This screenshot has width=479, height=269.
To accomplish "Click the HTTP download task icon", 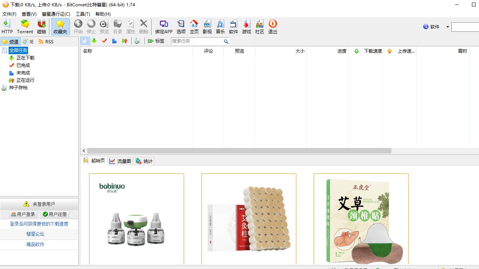I will click(x=7, y=26).
